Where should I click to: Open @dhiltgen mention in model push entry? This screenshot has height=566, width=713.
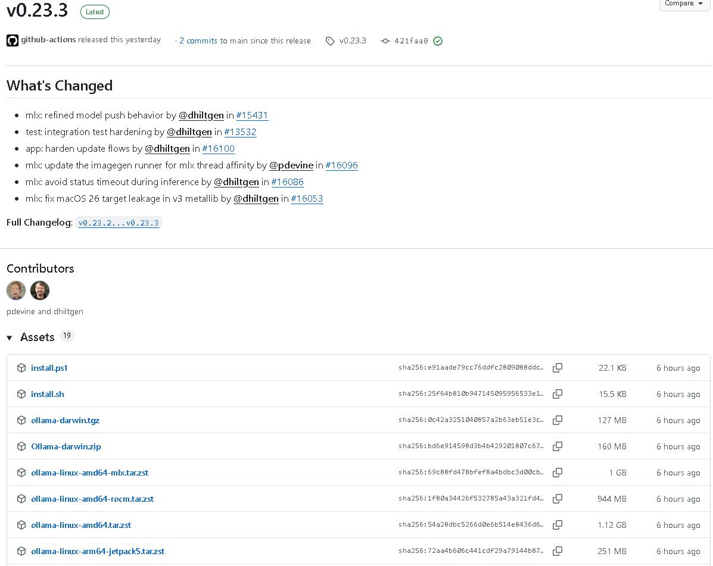[201, 115]
